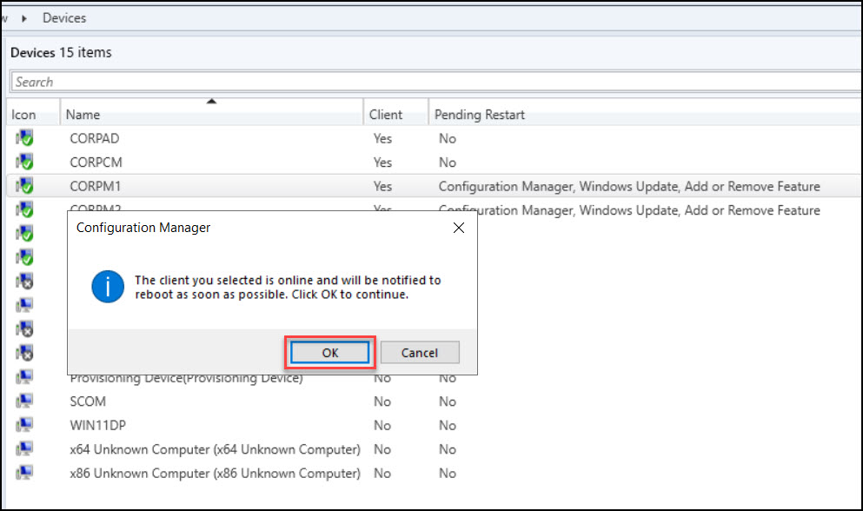Expand the breadcrumb arrow before Devices
Viewport: 863px width, 511px height.
(x=24, y=18)
